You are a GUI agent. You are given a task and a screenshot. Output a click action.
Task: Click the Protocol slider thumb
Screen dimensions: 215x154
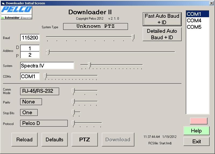click(73, 123)
